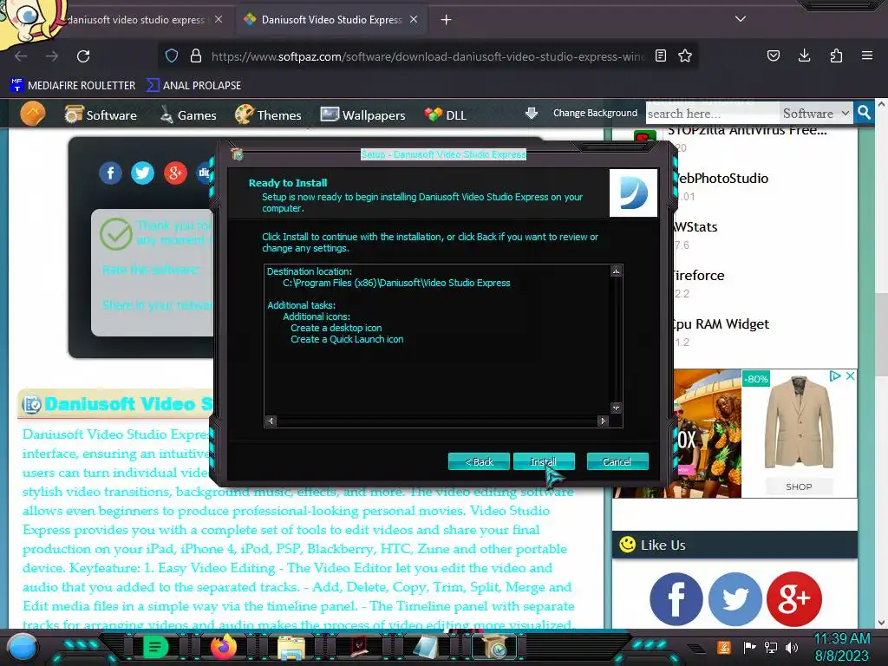Image resolution: width=888 pixels, height=666 pixels.
Task: Click the large Twitter Like Us icon
Action: tap(735, 599)
